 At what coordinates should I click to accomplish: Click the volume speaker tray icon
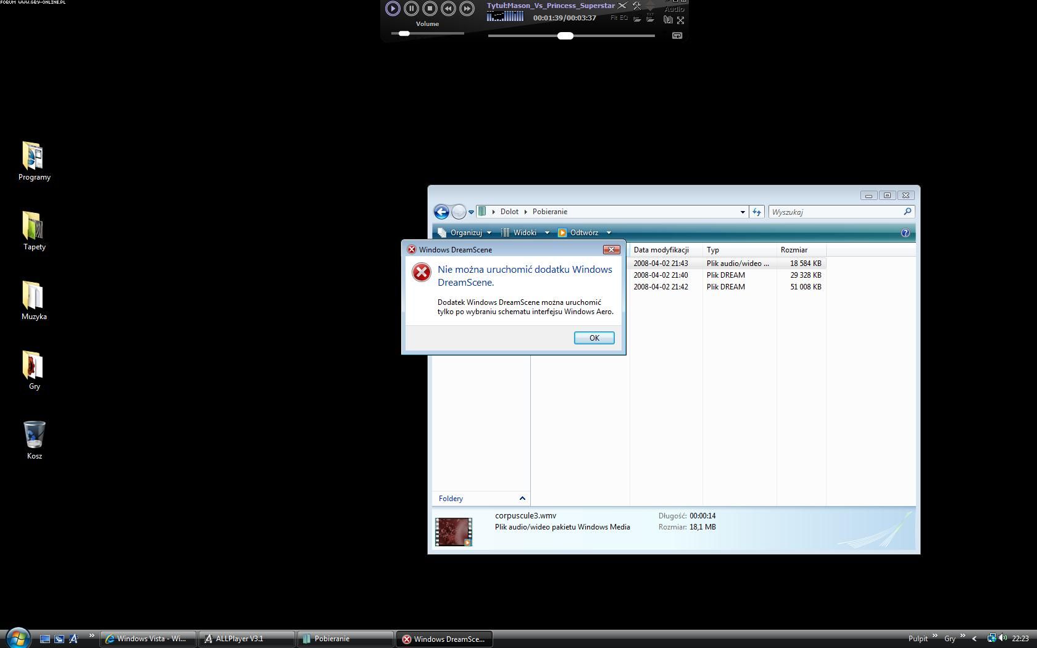pos(1002,638)
